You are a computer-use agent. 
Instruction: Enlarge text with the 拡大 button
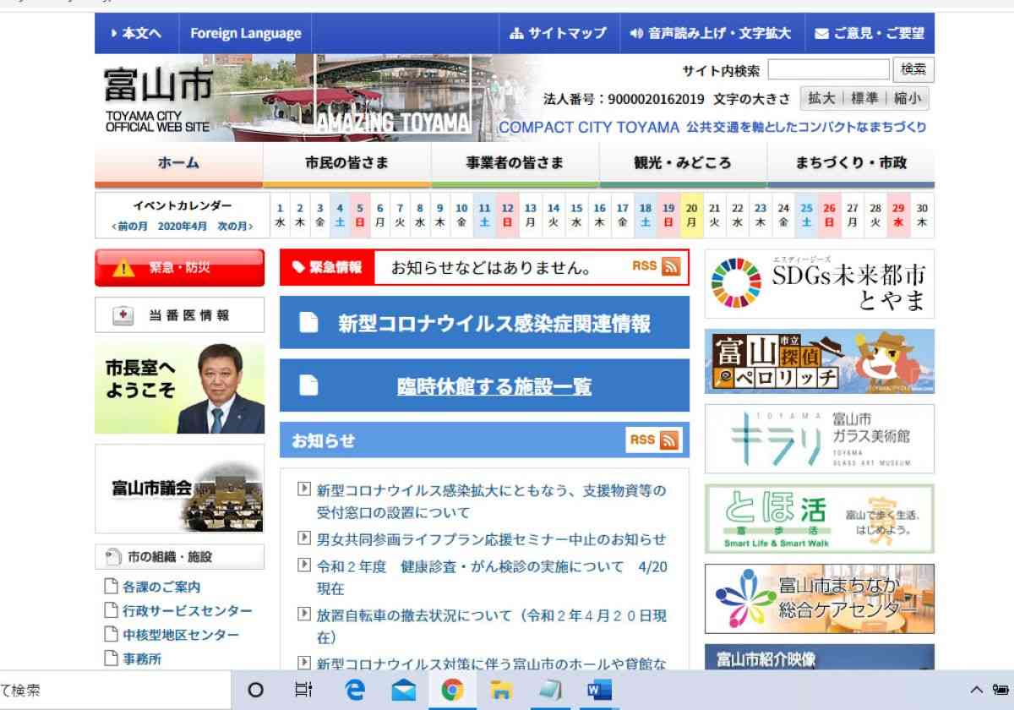point(820,98)
